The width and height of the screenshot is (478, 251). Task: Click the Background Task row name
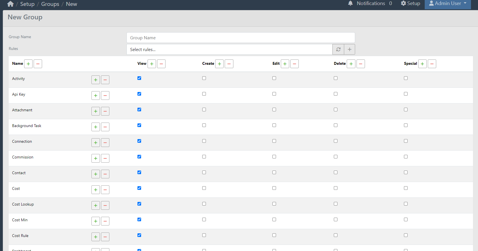point(27,126)
